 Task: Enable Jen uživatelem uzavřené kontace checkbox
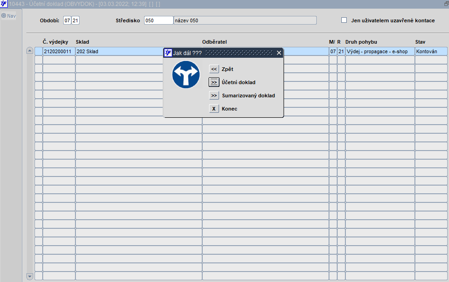344,20
